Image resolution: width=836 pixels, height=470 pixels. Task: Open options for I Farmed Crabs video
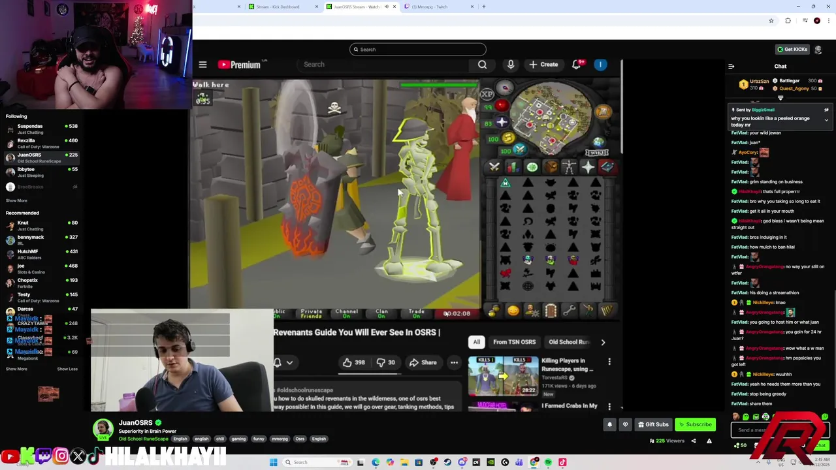[609, 407]
